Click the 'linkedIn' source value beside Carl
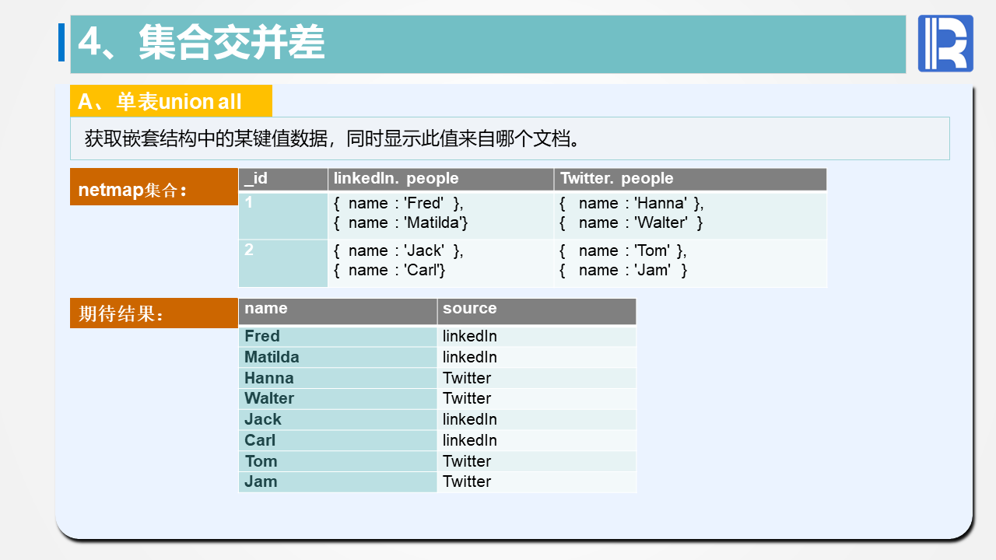Screen dimensions: 996x560 (x=470, y=440)
